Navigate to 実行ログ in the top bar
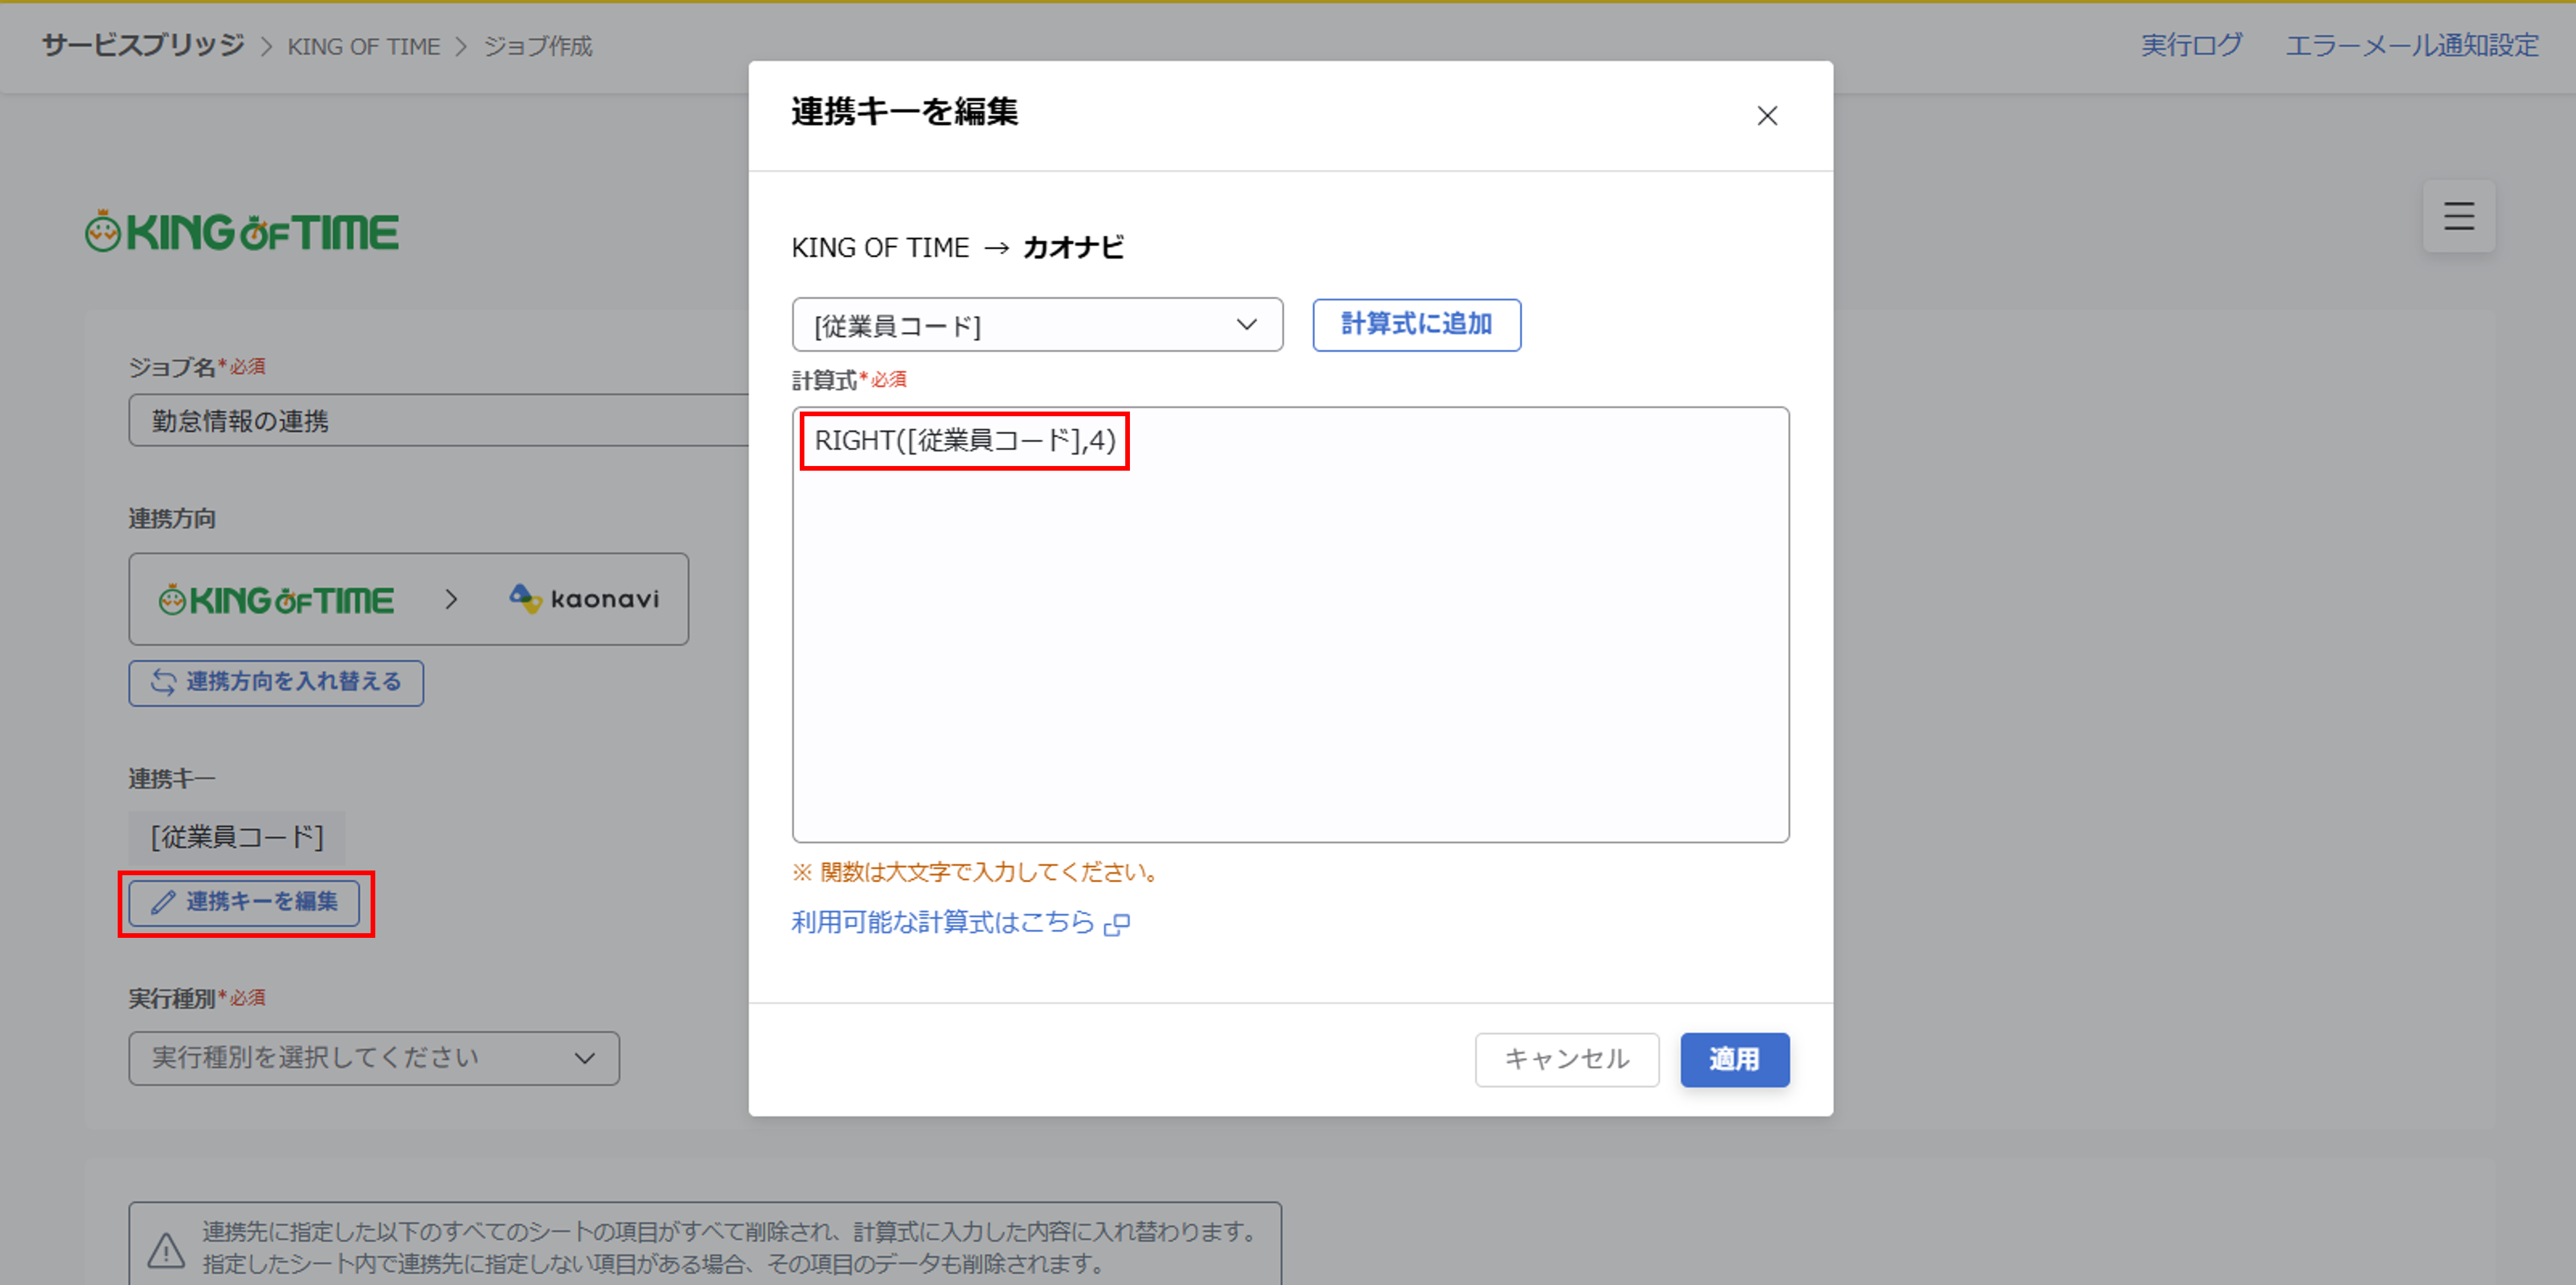2576x1285 pixels. pyautogui.click(x=2192, y=45)
